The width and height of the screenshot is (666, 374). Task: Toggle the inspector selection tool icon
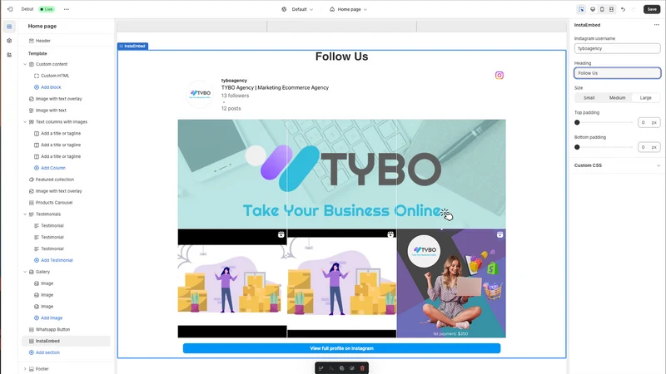(581, 9)
